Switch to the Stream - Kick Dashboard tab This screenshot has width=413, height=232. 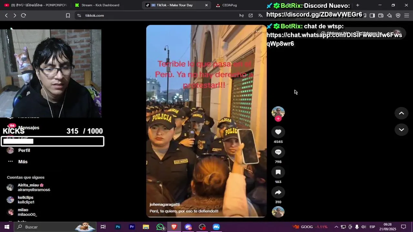point(100,5)
